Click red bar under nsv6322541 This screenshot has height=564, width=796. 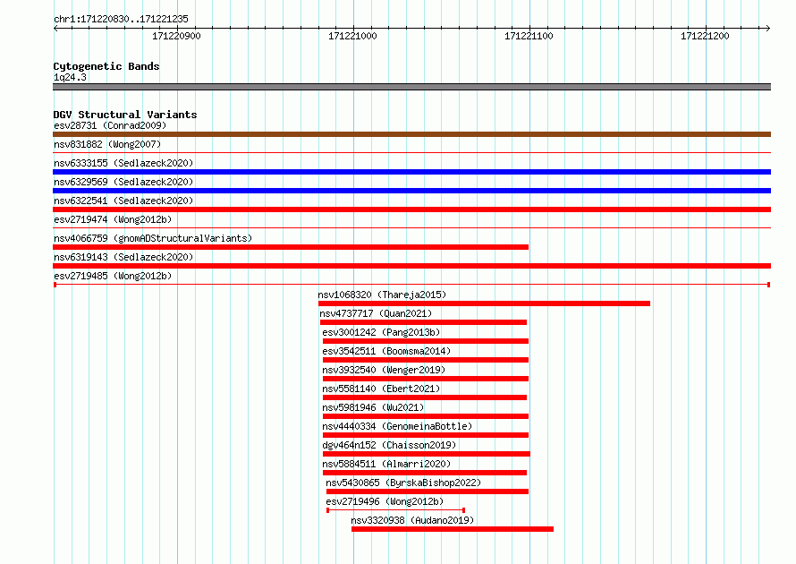[x=411, y=209]
